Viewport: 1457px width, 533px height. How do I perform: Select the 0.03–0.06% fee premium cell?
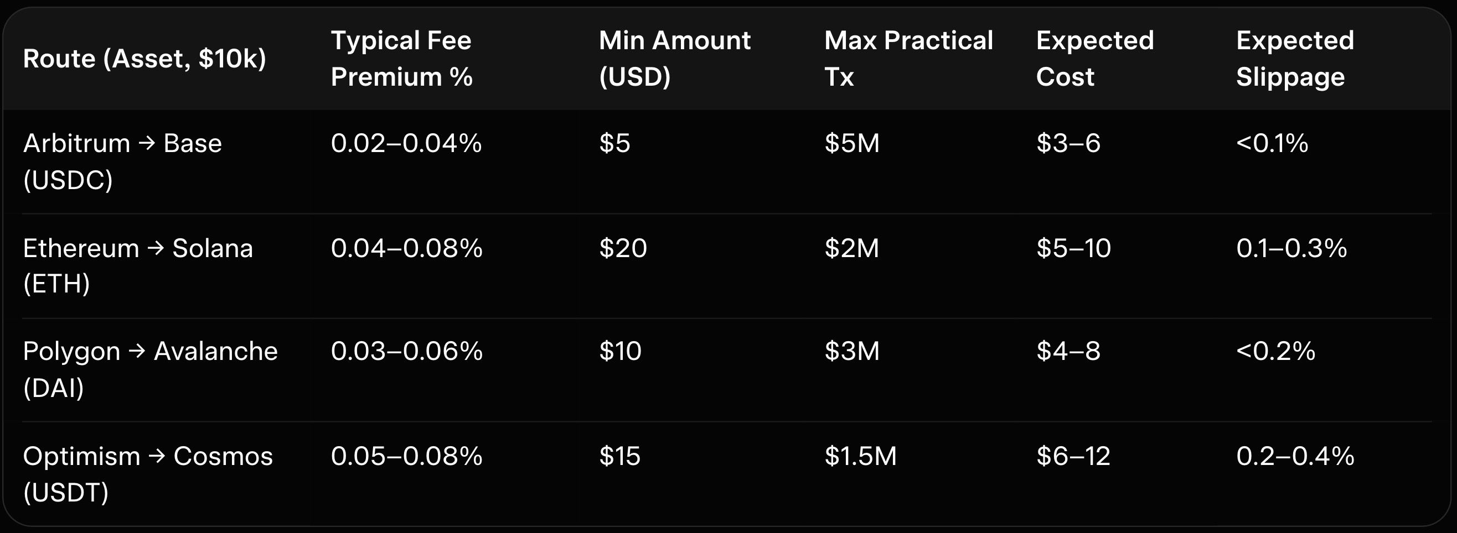[406, 352]
